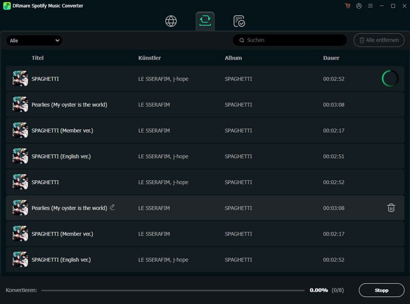Open the converted history icon
This screenshot has width=410, height=304.
(238, 21)
